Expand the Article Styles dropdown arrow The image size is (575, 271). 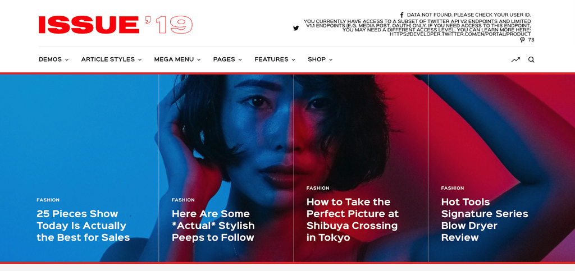click(140, 59)
